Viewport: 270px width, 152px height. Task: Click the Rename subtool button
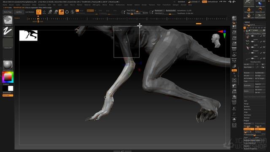(249, 73)
